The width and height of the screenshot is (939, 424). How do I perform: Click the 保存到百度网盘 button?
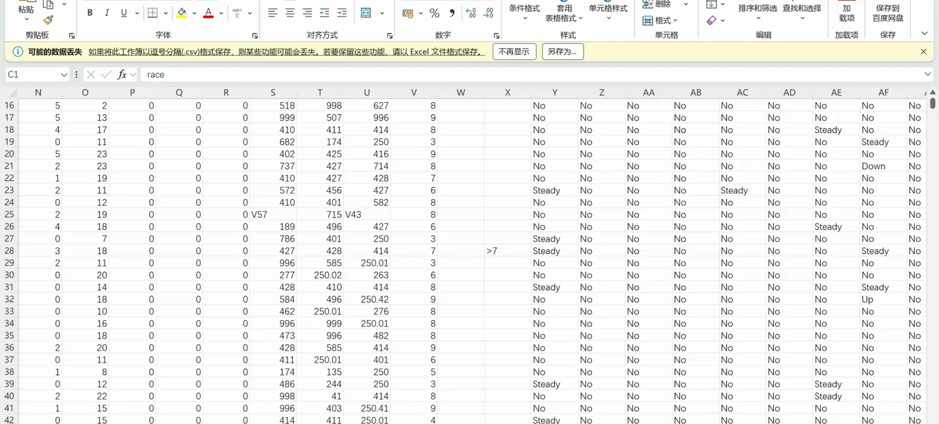pos(888,13)
